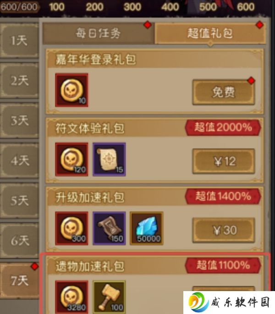This screenshot has height=314, width=275.
Task: Select the 1天 day tab
Action: coord(19,40)
